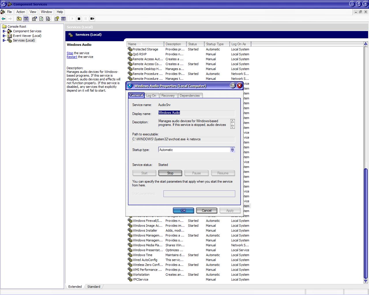Click the gears icon beside YPCService
Image resolution: width=369 pixels, height=295 pixels.
[130, 279]
